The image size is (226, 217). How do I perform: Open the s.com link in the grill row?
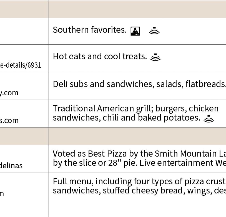9,121
